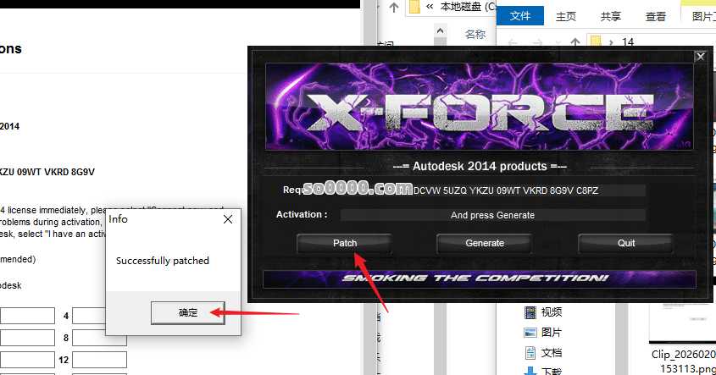Click the Activation text field
Screen dimensions: 716x375
tap(492, 215)
